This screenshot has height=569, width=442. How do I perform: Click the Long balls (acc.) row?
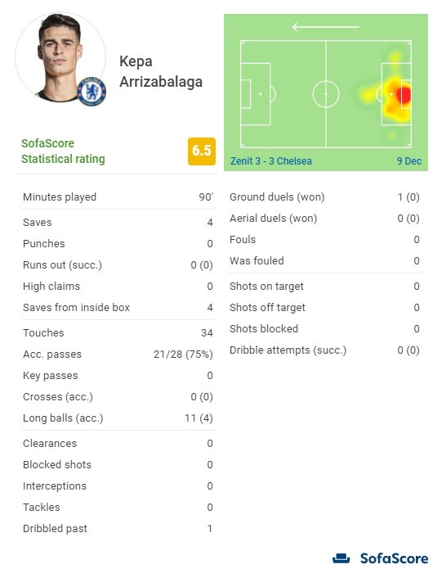118,418
